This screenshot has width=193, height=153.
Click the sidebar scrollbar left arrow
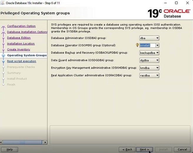(1, 142)
